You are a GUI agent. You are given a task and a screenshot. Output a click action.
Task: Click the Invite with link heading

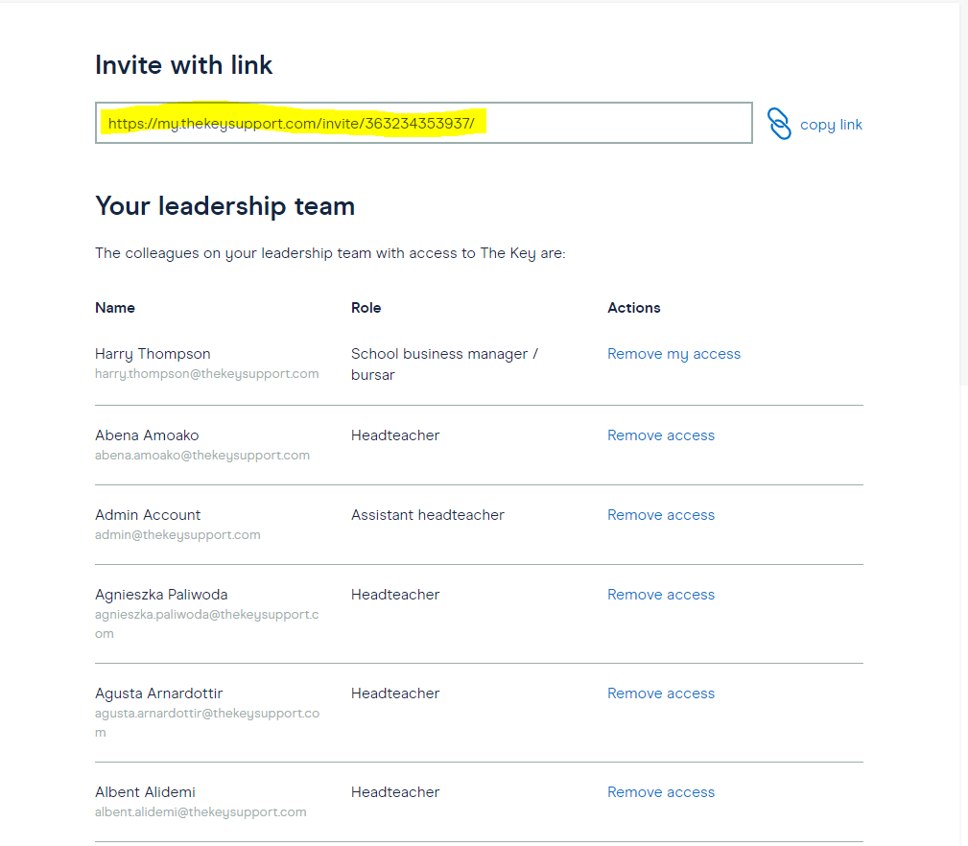[183, 65]
